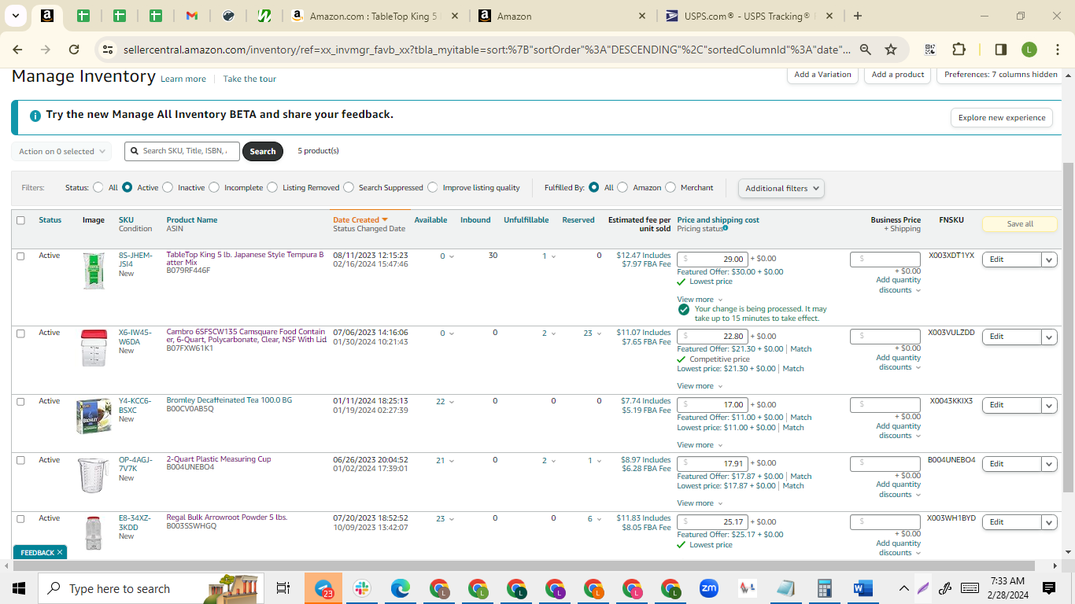Expand Edit dropdown arrow for TableTop King row
This screenshot has width=1075, height=604.
pos(1049,260)
